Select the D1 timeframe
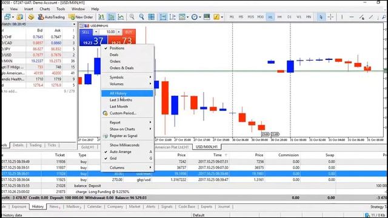The width and height of the screenshot is (388, 218). tap(289, 17)
